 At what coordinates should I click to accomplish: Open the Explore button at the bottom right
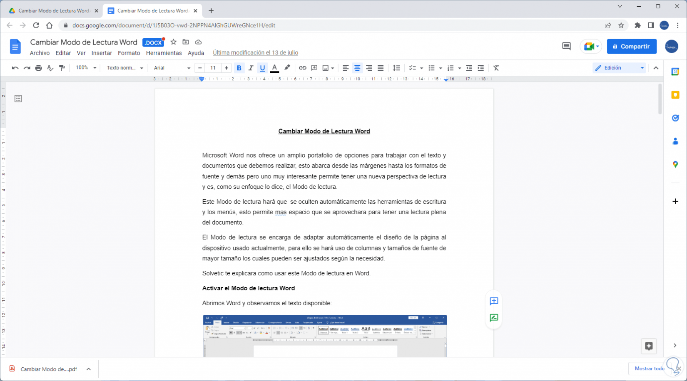point(649,346)
